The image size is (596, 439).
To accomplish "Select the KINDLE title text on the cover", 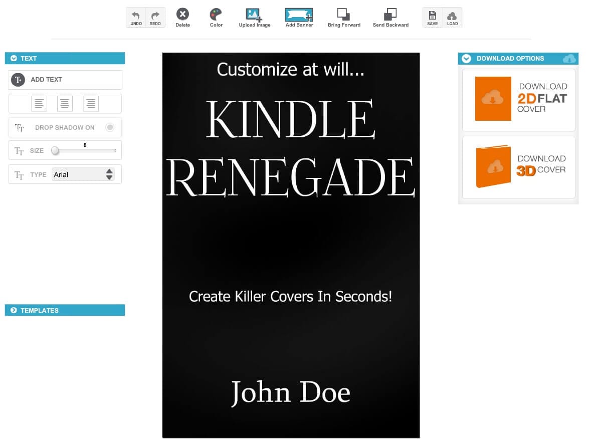I will (291, 119).
